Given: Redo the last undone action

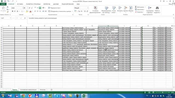Looking at the screenshot, I should tap(13, 1).
